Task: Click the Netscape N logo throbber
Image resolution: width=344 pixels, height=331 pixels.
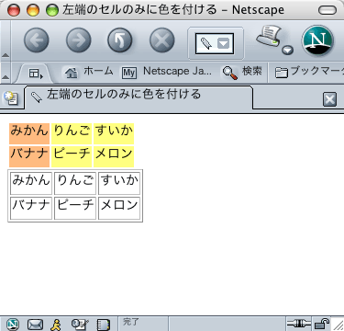Action: (x=317, y=40)
